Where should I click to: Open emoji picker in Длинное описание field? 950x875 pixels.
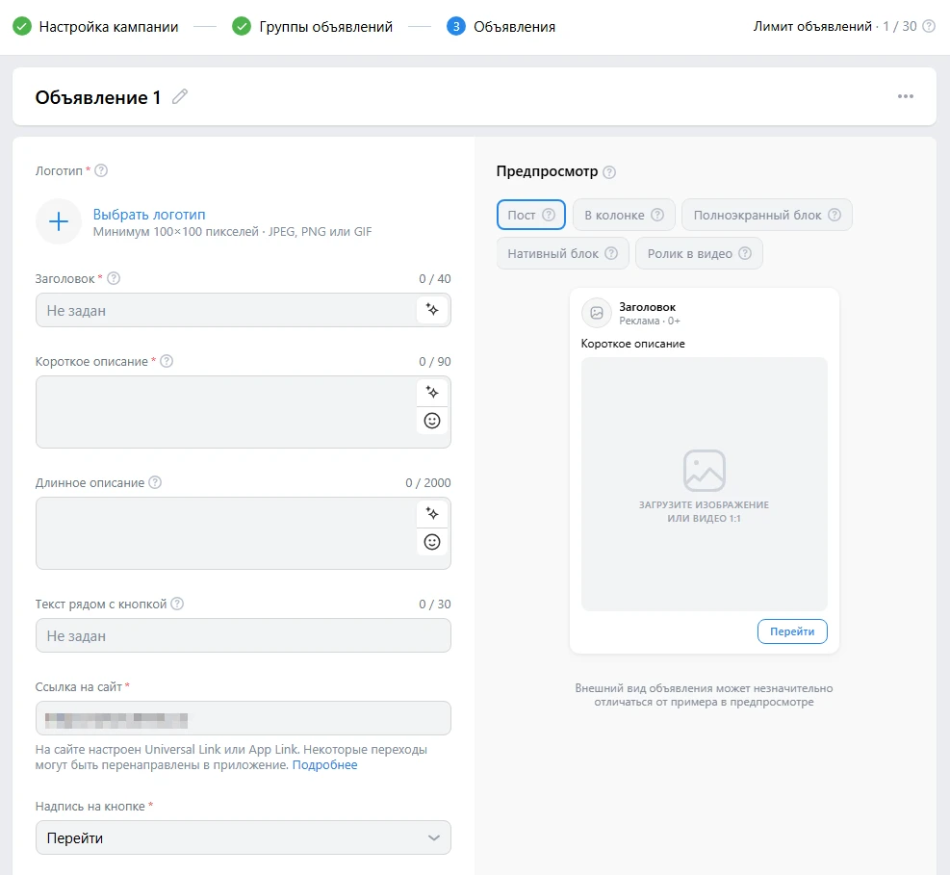(432, 542)
